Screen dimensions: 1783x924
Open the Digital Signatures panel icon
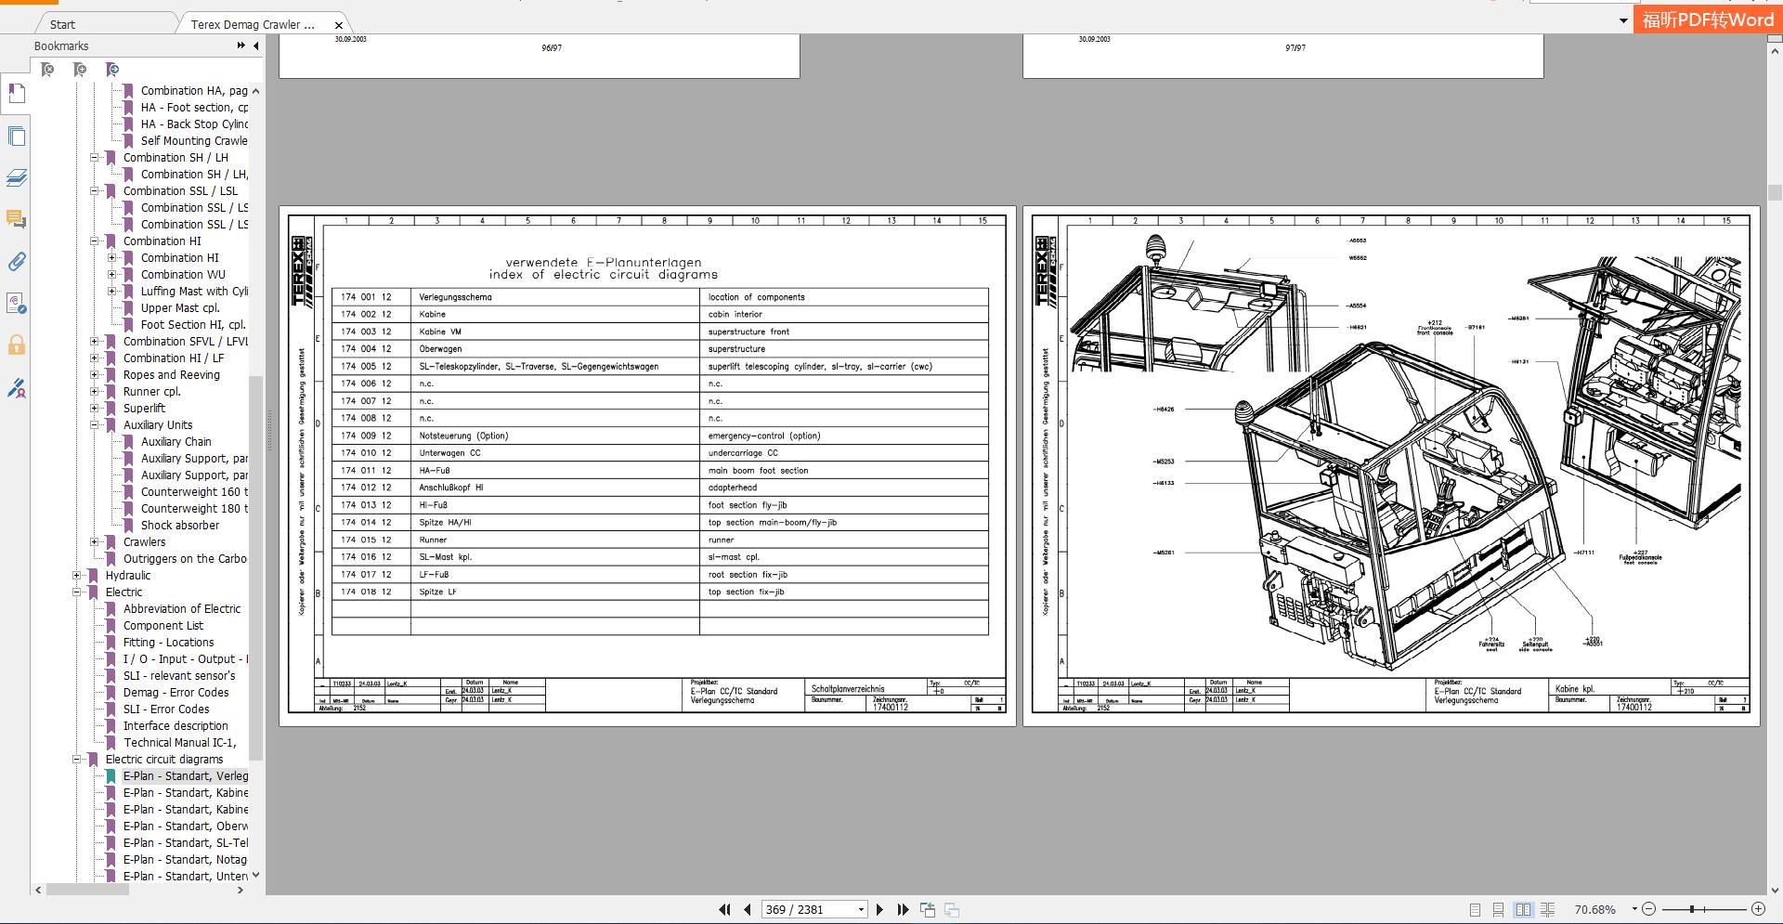17,304
